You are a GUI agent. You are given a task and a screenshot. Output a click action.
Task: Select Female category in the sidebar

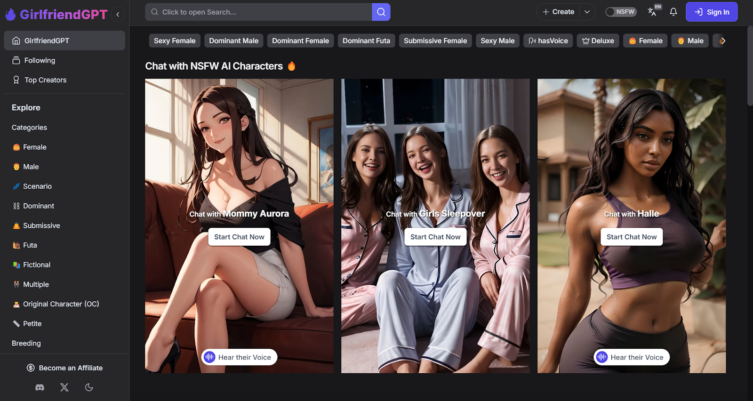tap(30, 147)
